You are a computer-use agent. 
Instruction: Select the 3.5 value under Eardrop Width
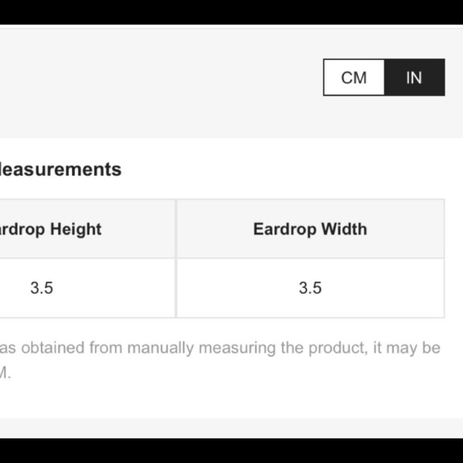tap(310, 288)
